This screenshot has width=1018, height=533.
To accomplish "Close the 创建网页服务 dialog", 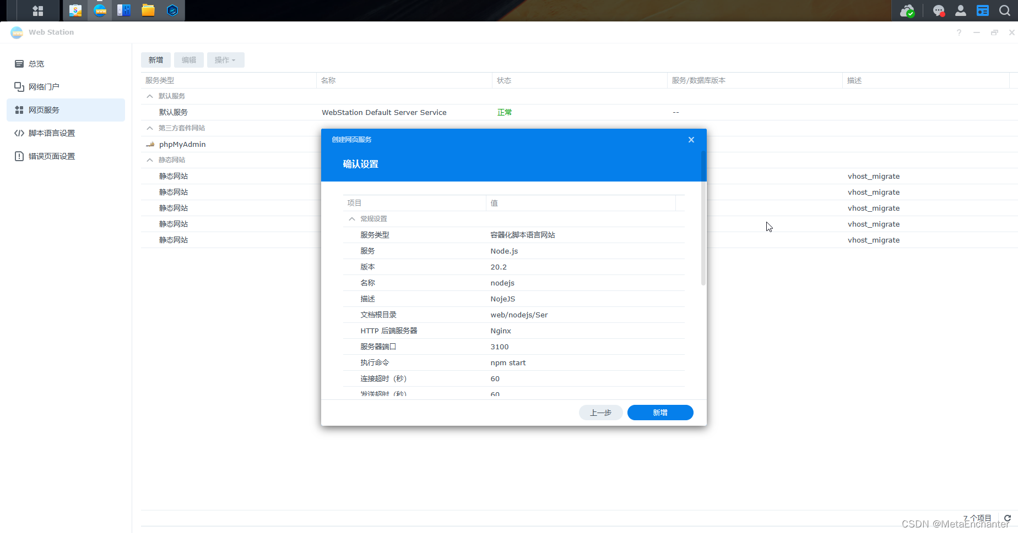I will 691,140.
